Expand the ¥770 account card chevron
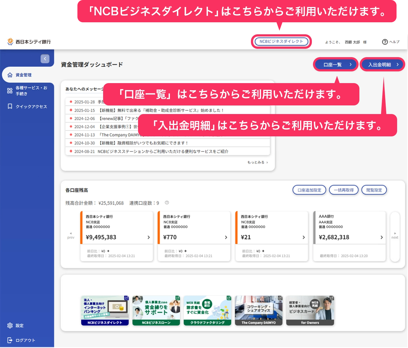The image size is (408, 348). pos(226,237)
